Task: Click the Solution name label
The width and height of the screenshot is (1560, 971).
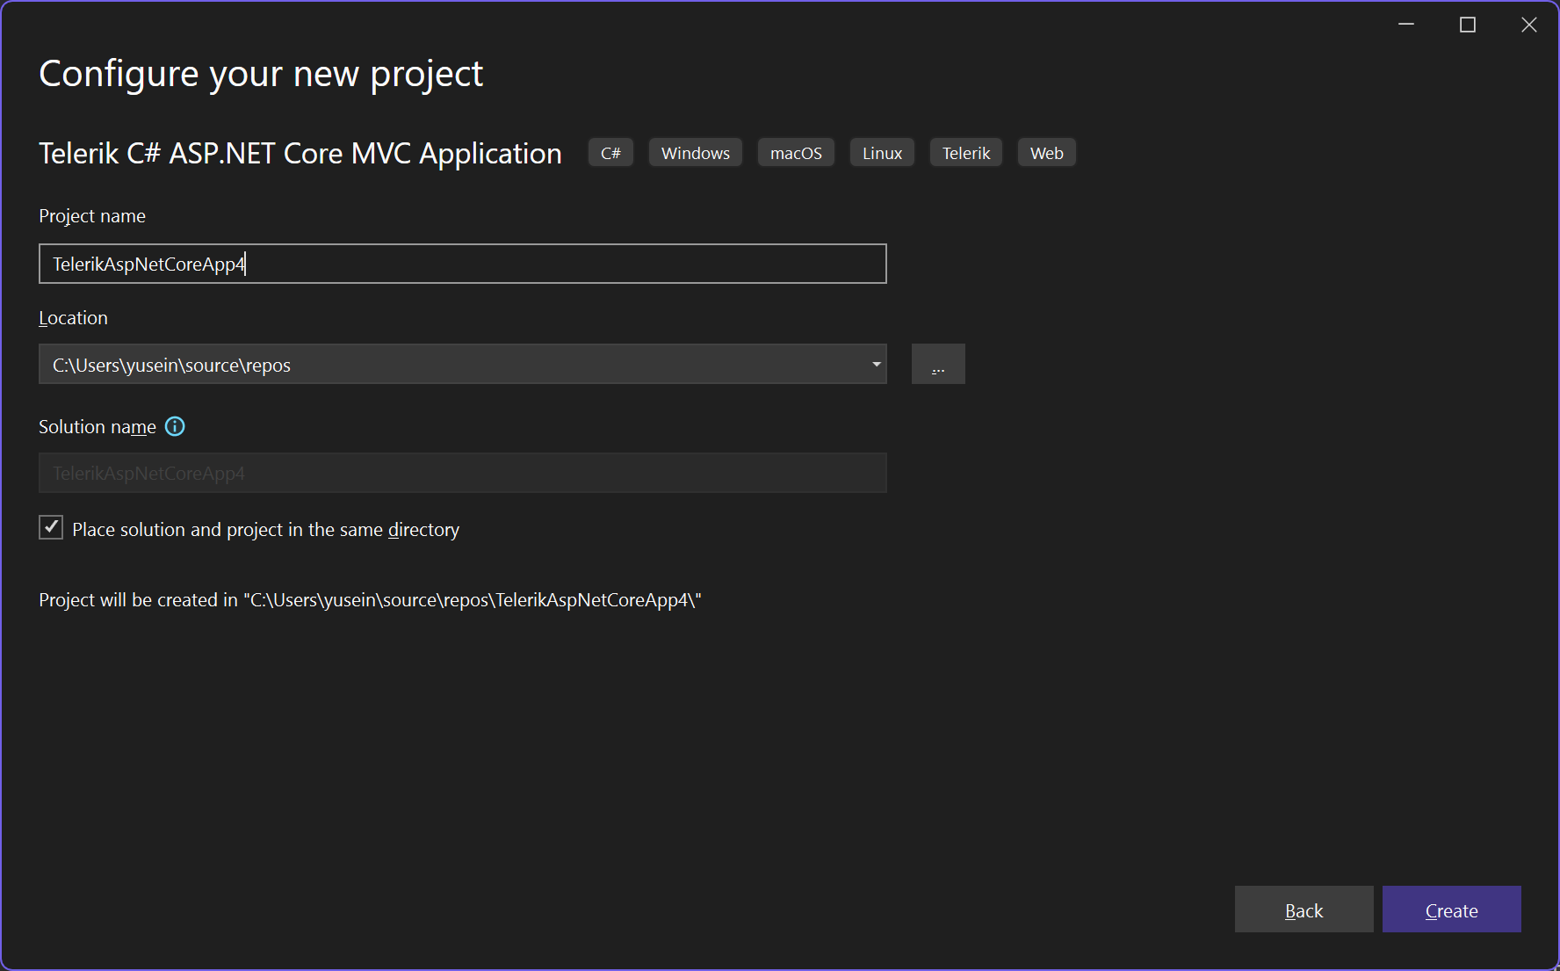Action: tap(97, 427)
